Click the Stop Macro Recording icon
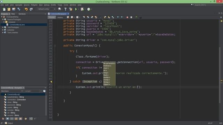The image size is (223, 125). [131, 17]
